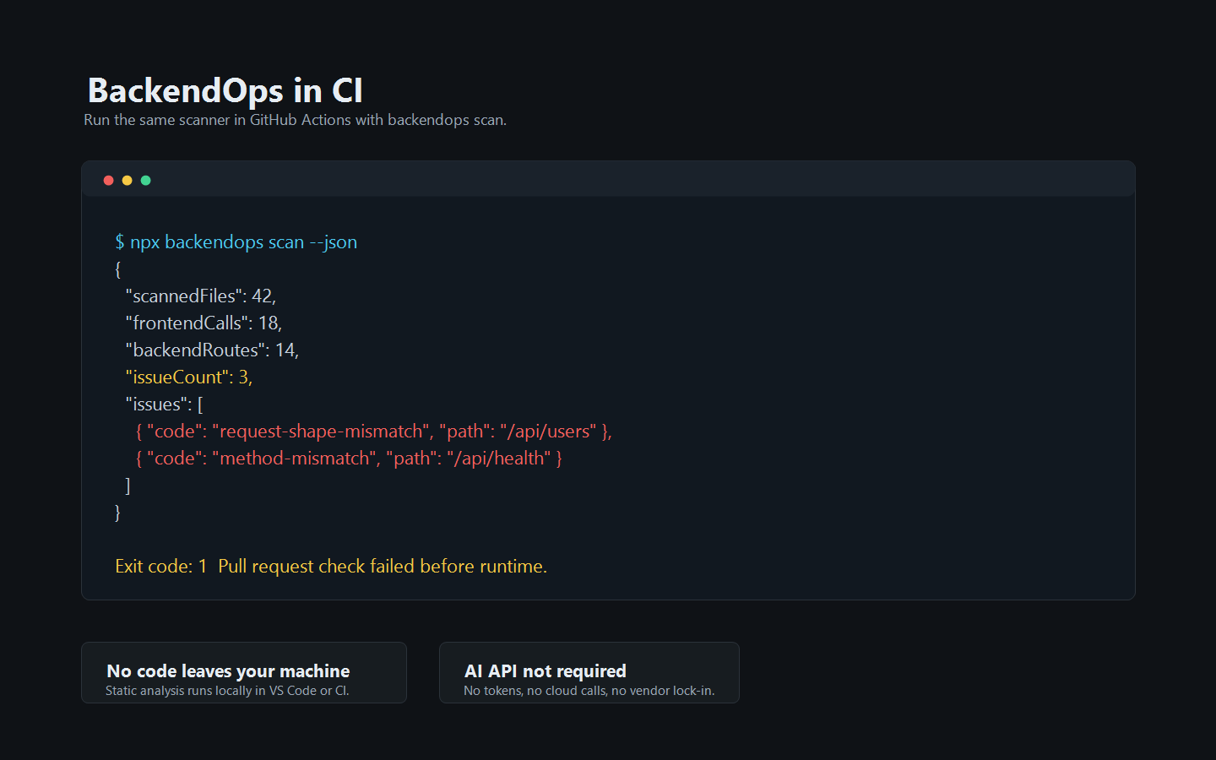Click the 'Exit code: 1' message line

331,567
